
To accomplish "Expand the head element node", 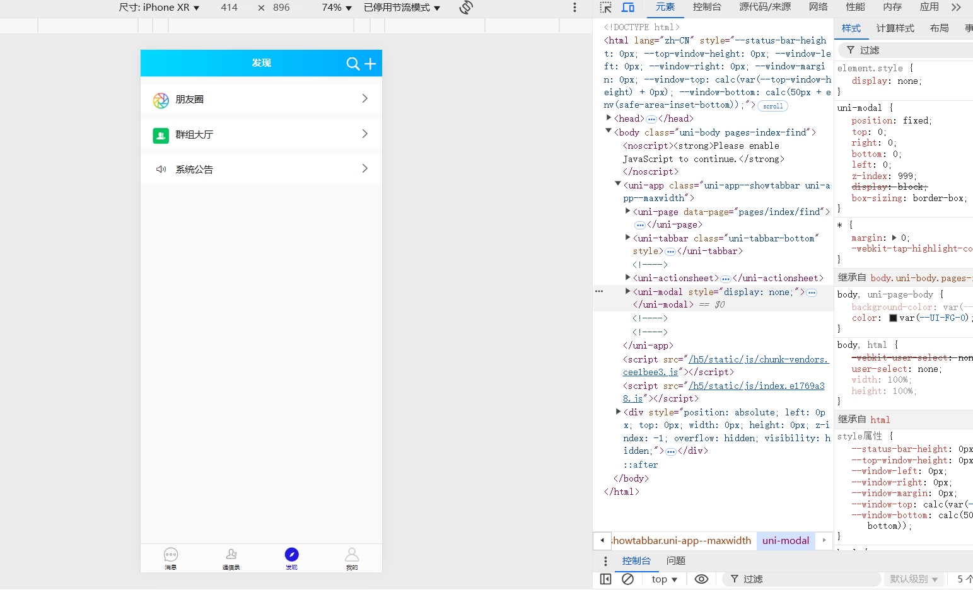I will pyautogui.click(x=609, y=118).
